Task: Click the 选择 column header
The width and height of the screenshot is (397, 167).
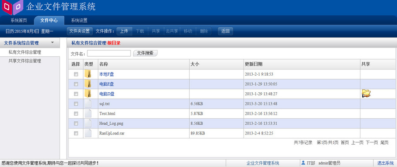Action: [x=76, y=64]
